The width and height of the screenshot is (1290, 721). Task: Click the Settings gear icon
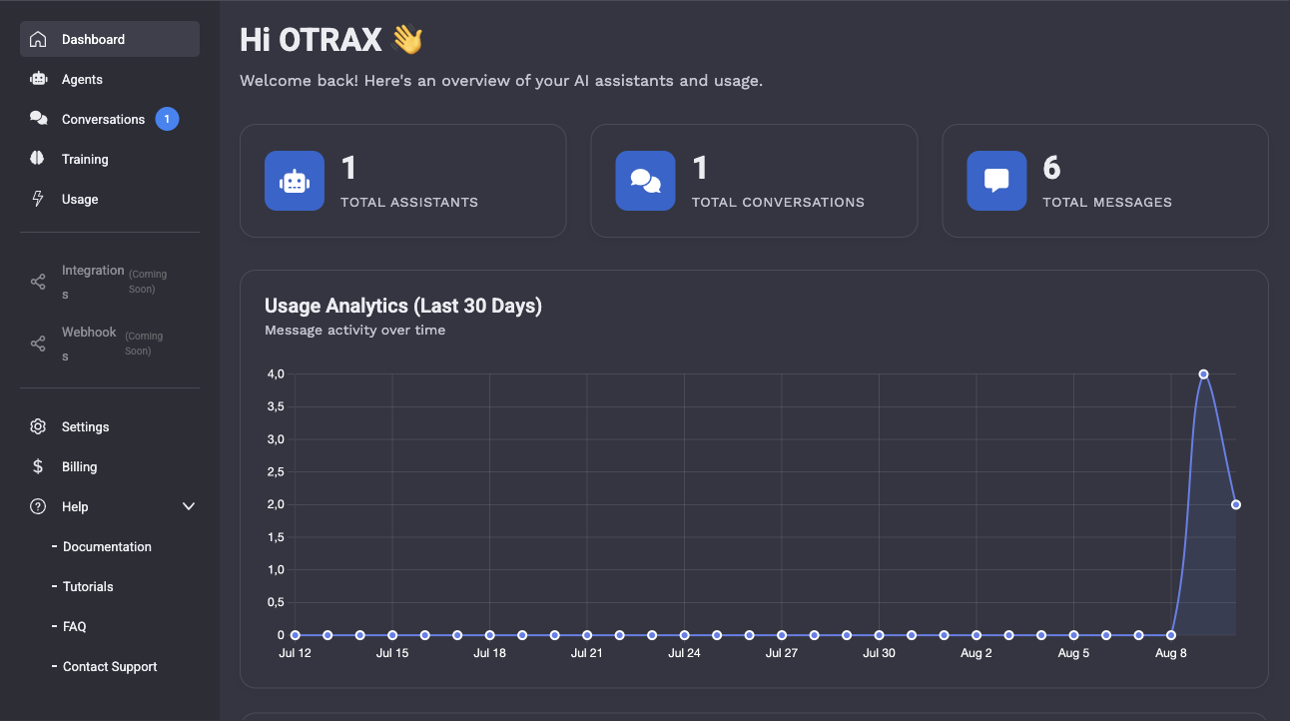coord(38,426)
